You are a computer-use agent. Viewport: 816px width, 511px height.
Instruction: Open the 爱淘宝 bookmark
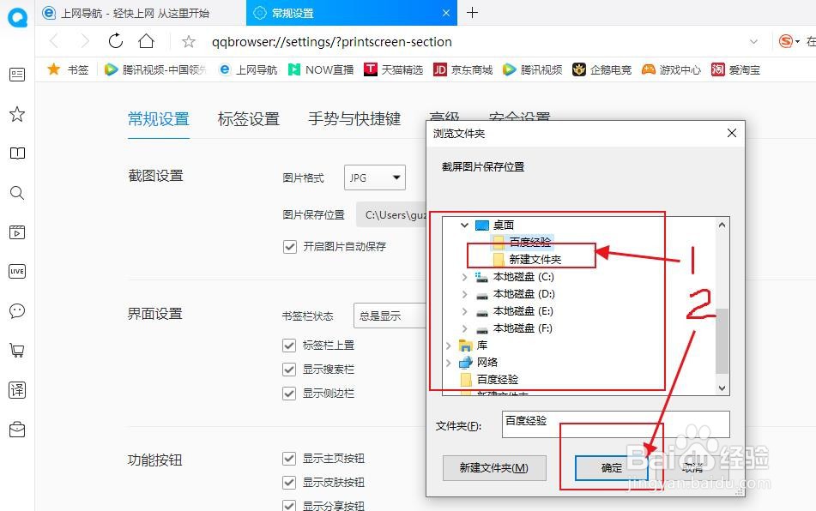coord(736,69)
